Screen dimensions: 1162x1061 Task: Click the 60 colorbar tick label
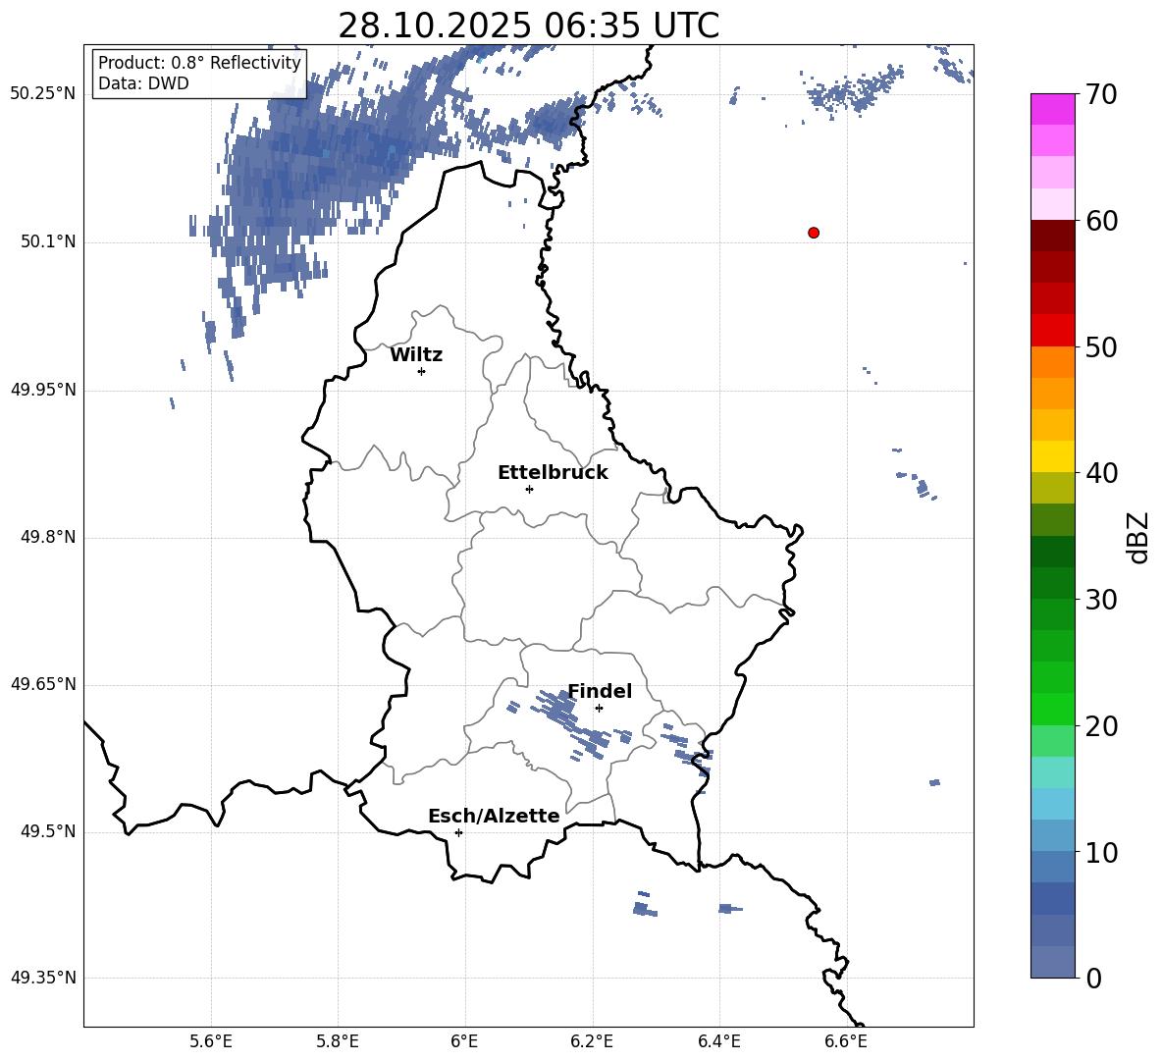(x=1101, y=221)
